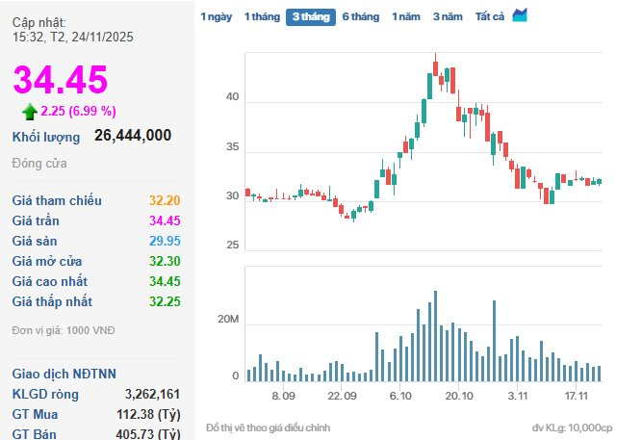Select the 1 tháng time range

(261, 16)
